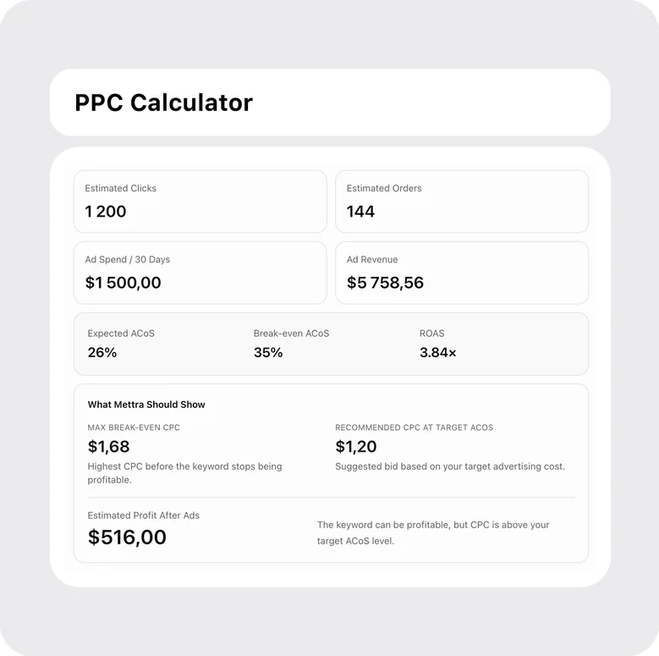Select the Ad Revenue card
The width and height of the screenshot is (659, 656).
pyautogui.click(x=461, y=273)
